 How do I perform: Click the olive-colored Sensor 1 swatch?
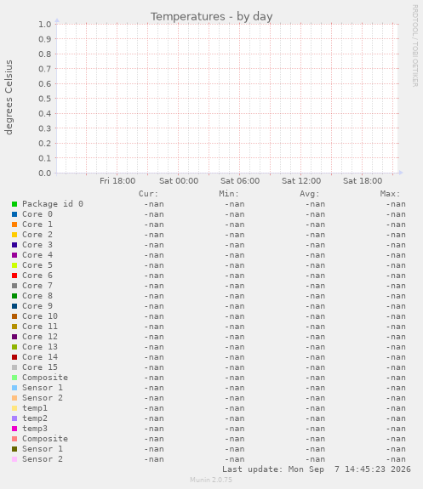[14, 449]
